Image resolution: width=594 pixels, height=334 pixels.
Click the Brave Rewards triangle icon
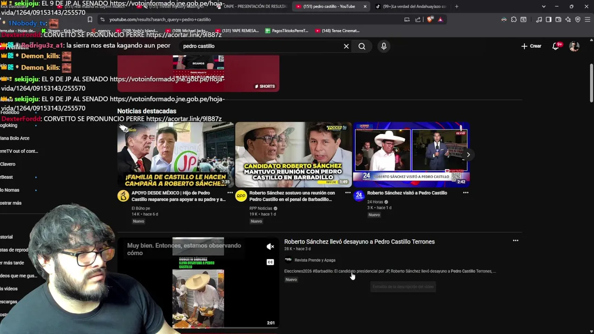coord(440,19)
